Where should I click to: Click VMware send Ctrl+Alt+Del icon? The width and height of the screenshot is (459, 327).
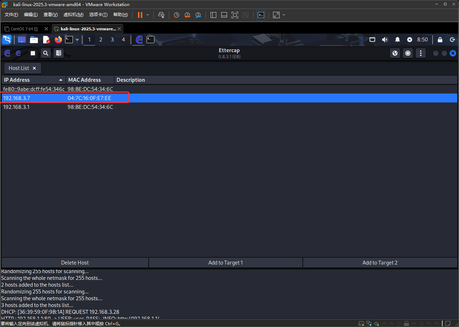tap(161, 15)
